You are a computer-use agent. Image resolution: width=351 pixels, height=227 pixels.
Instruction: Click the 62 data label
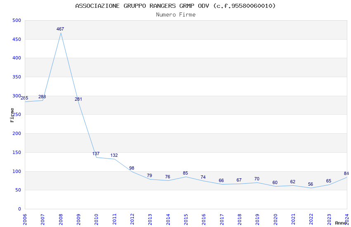point(293,182)
